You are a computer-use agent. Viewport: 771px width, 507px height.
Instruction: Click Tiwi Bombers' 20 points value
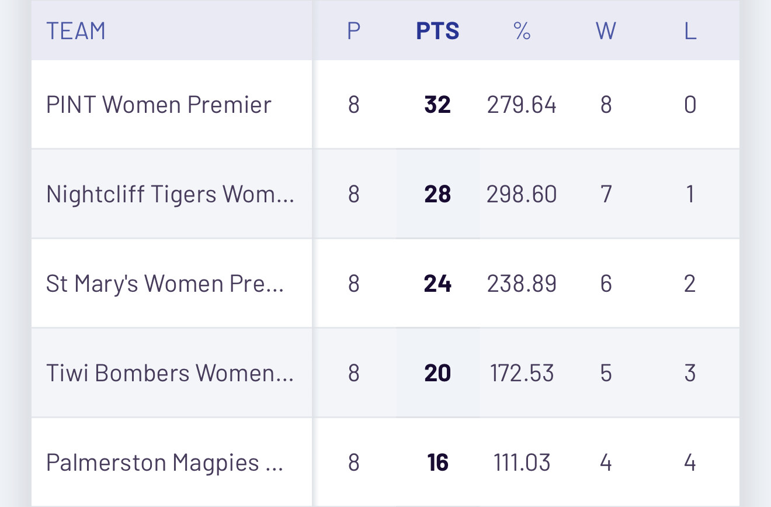click(437, 373)
